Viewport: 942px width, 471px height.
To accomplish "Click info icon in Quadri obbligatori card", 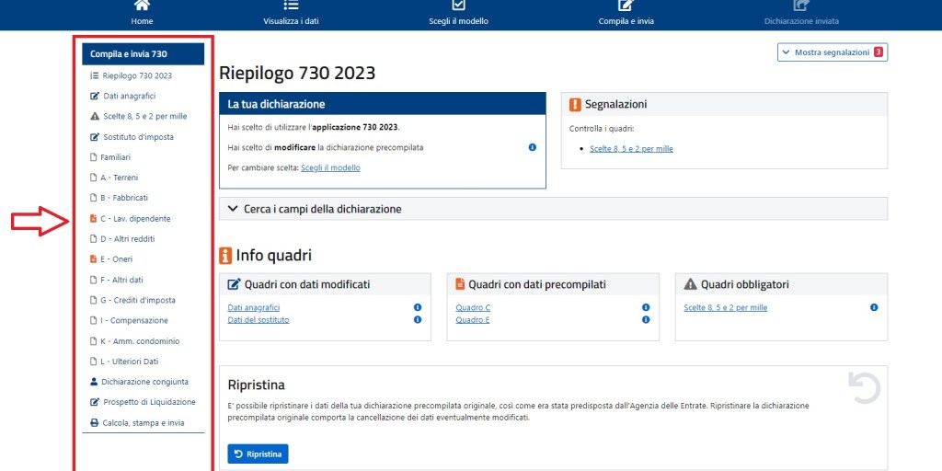I will point(874,307).
